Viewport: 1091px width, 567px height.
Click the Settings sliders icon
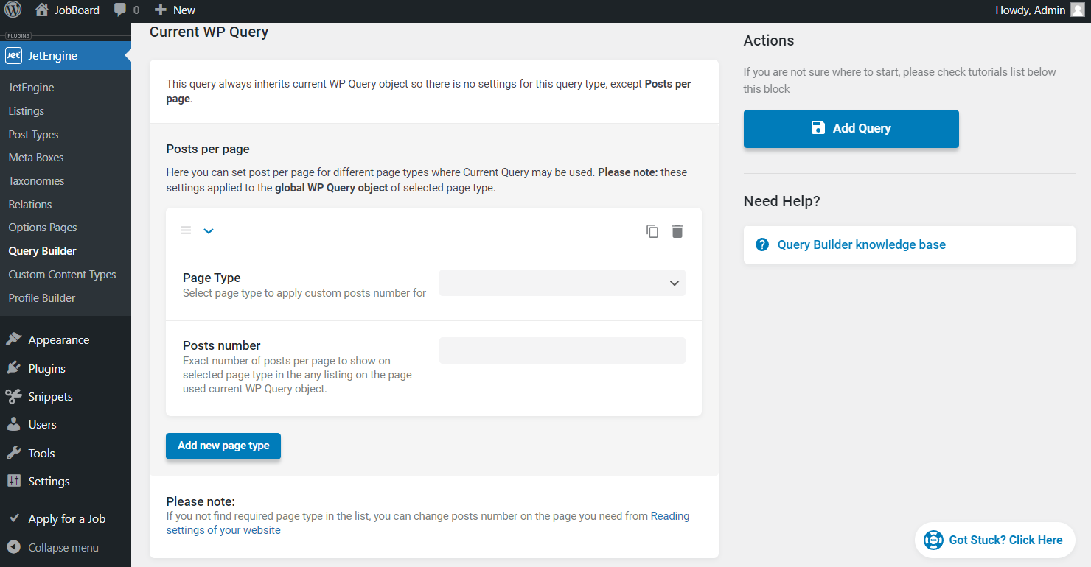tap(13, 481)
